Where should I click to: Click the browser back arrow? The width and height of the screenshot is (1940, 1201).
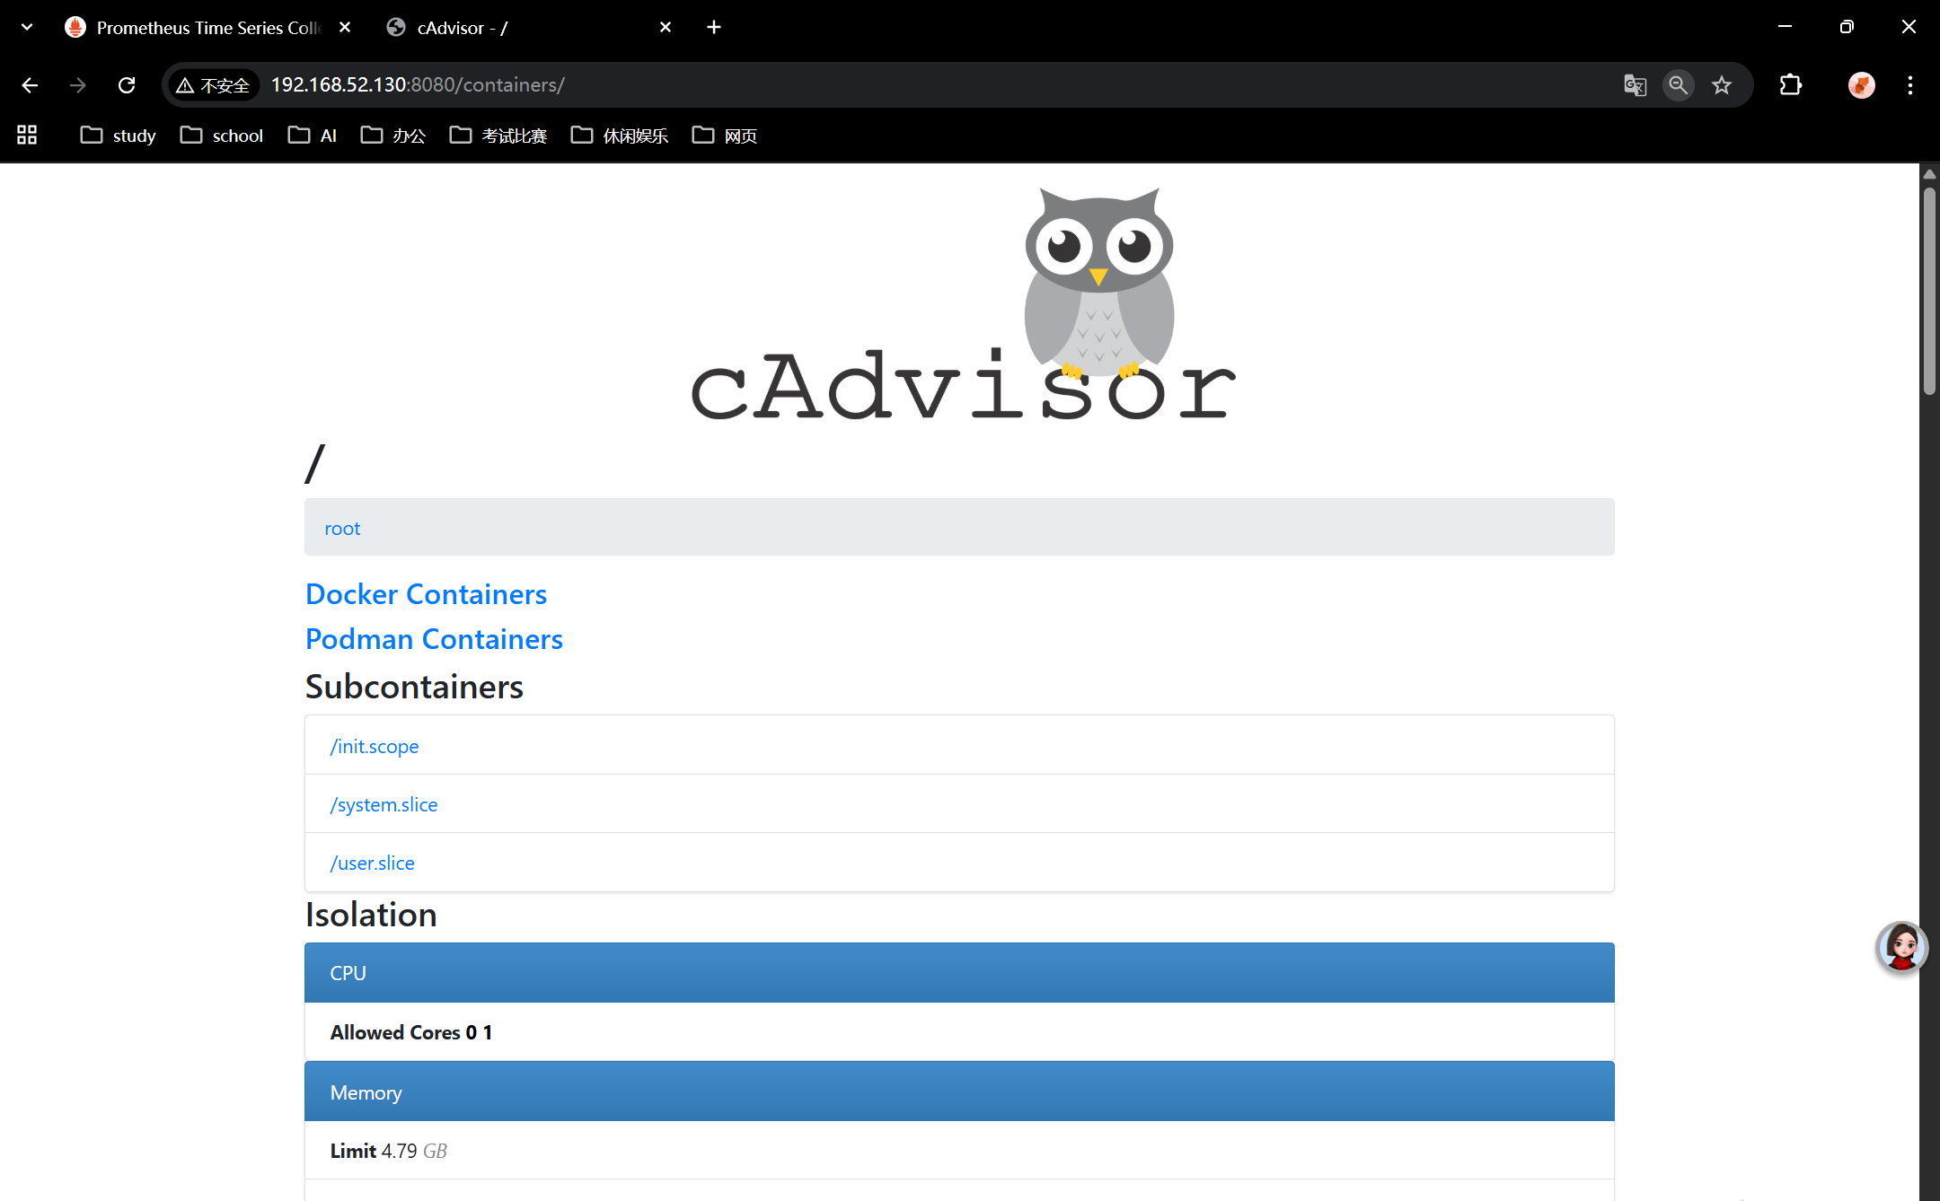click(30, 85)
